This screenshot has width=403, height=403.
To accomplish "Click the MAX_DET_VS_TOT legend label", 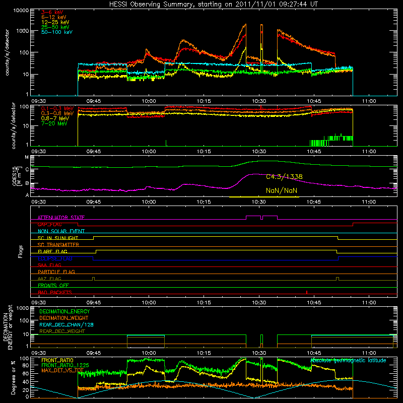I will click(62, 370).
